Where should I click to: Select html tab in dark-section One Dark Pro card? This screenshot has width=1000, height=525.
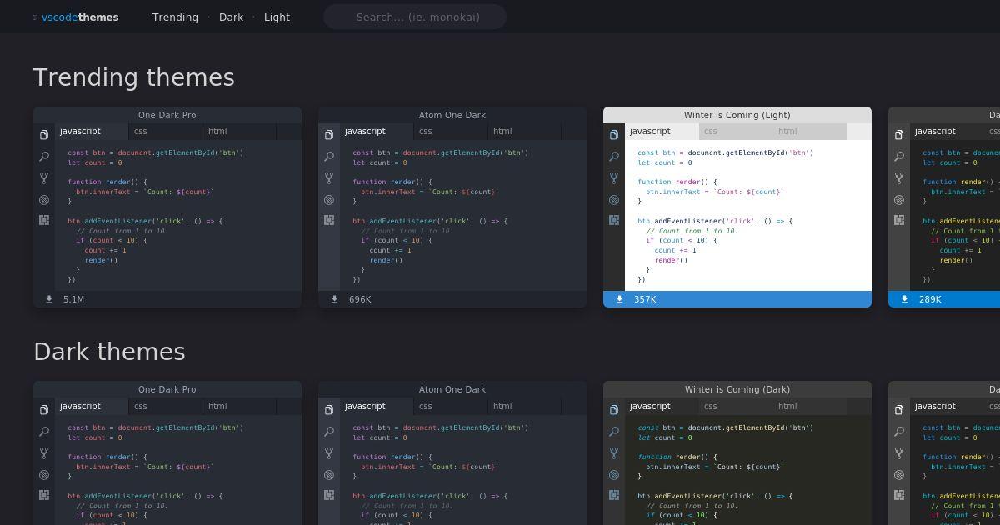tap(240, 406)
